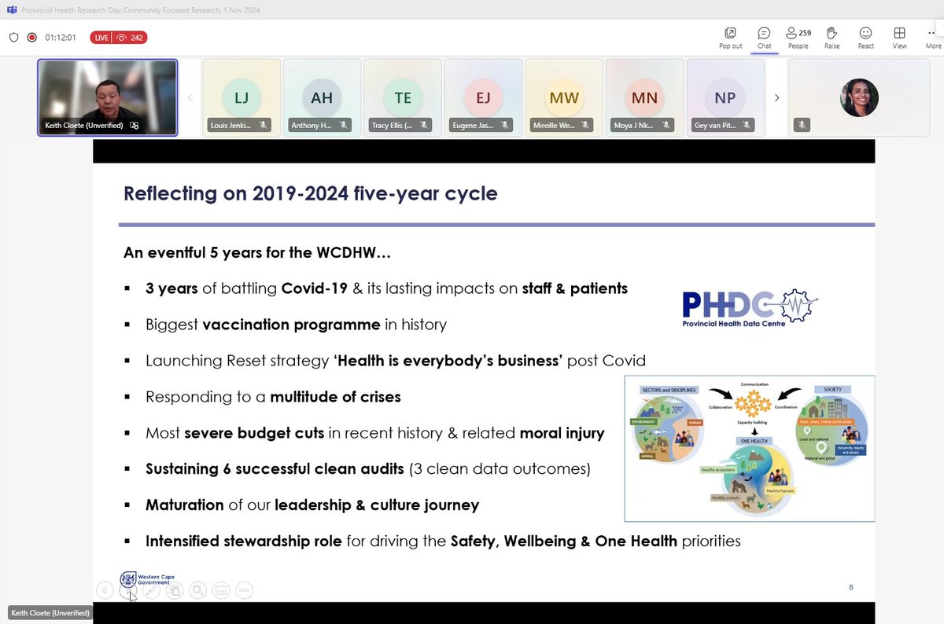The image size is (944, 624).
Task: Open the View layout options
Action: click(899, 37)
